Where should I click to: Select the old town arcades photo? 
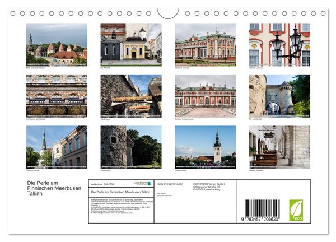point(279,147)
